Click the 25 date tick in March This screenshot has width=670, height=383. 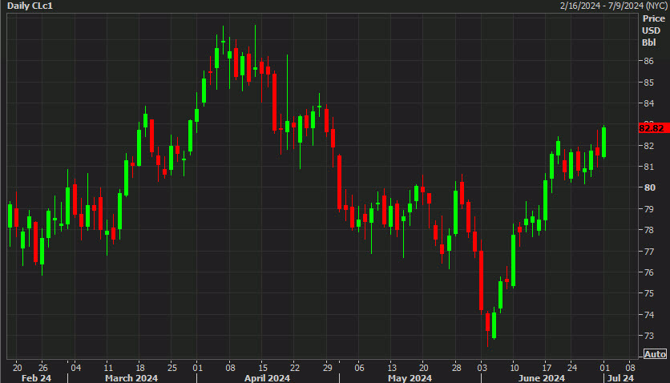coord(172,368)
